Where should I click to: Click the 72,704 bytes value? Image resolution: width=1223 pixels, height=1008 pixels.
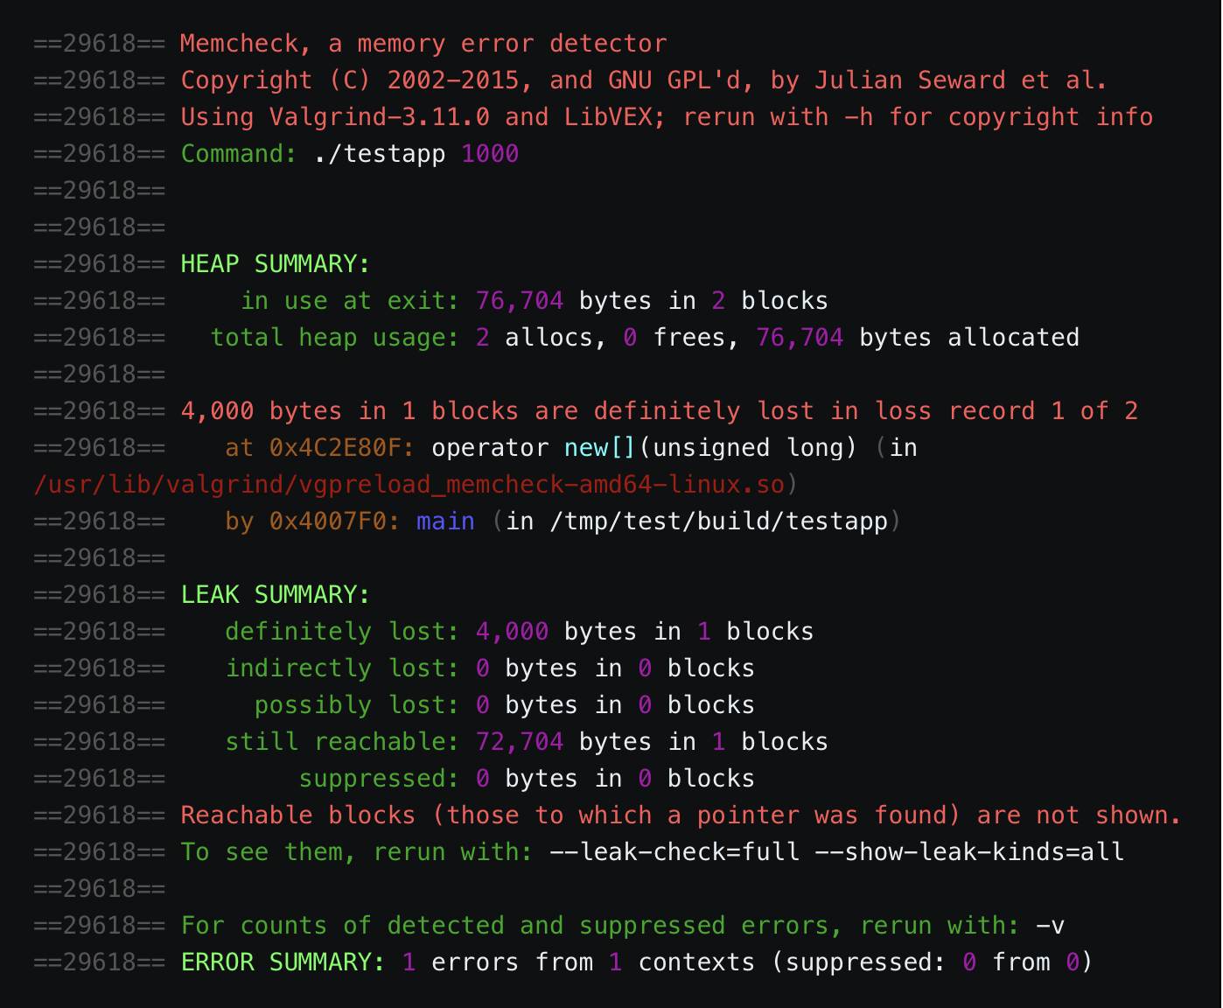click(520, 742)
